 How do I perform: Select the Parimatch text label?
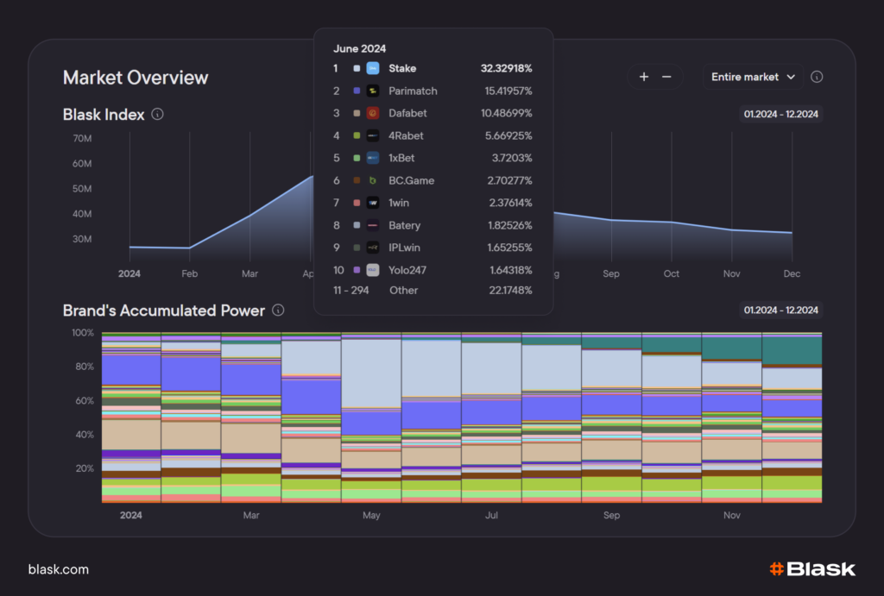(x=413, y=91)
